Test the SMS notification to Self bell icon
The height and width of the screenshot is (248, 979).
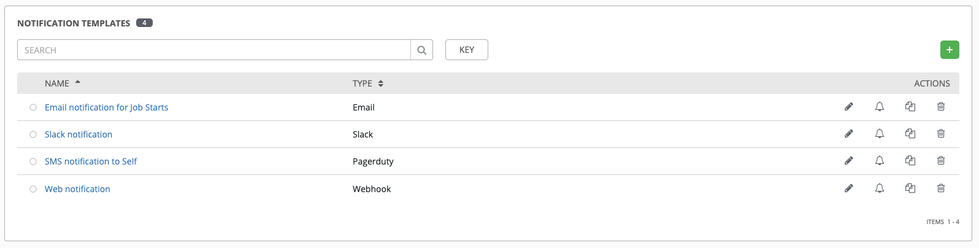pyautogui.click(x=880, y=161)
